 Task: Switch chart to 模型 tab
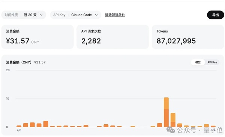[x=198, y=62]
